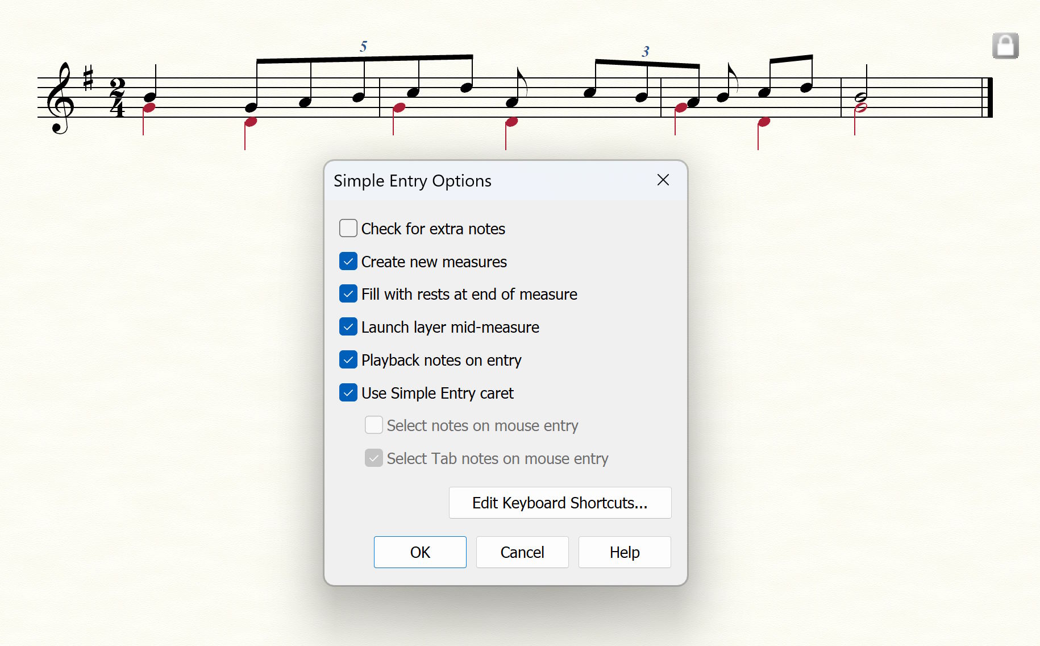Image resolution: width=1040 pixels, height=646 pixels.
Task: Uncheck Use Simple Entry caret
Action: [x=348, y=393]
